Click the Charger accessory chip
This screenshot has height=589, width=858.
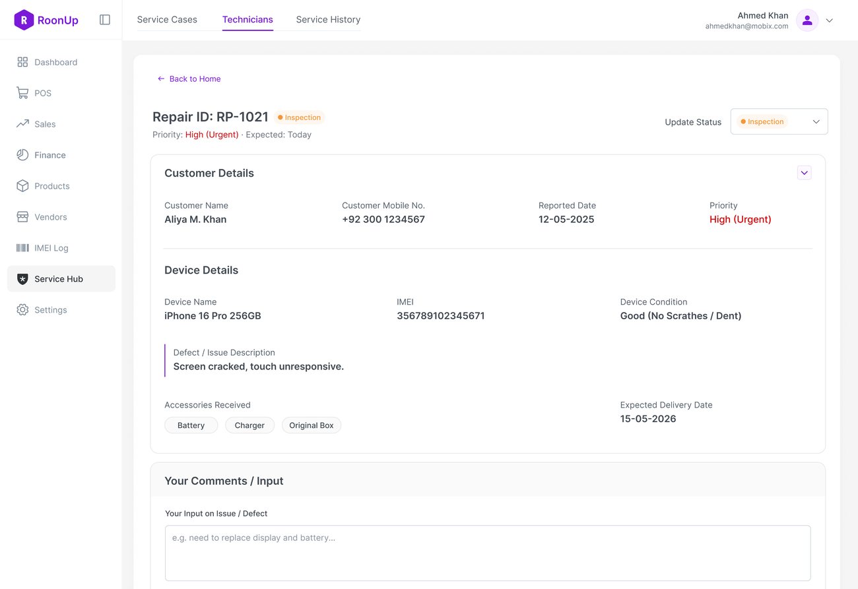tap(249, 425)
